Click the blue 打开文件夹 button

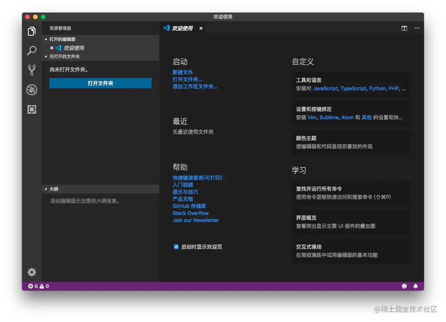[x=100, y=83]
